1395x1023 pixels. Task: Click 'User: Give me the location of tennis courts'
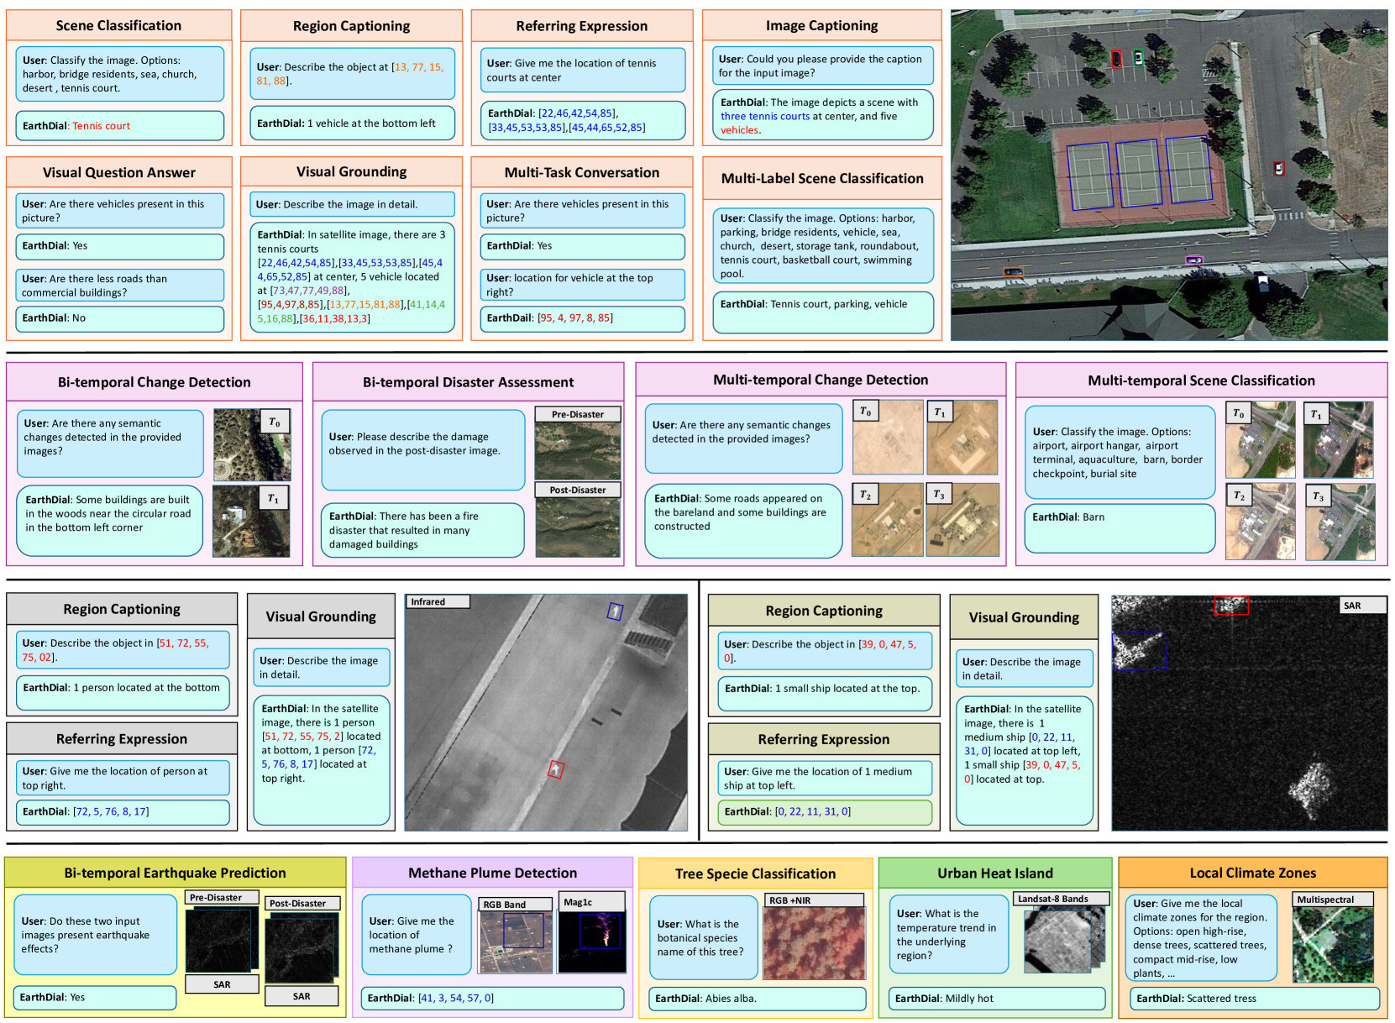pos(582,70)
